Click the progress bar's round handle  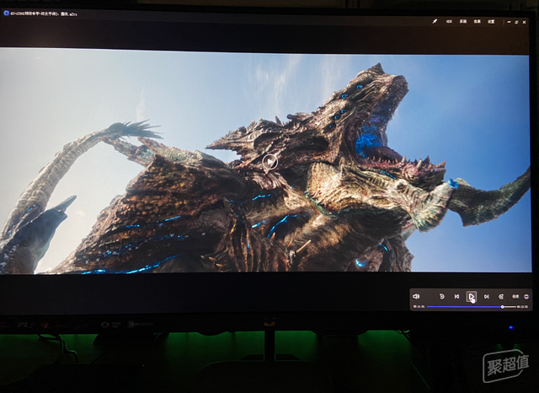pyautogui.click(x=502, y=306)
